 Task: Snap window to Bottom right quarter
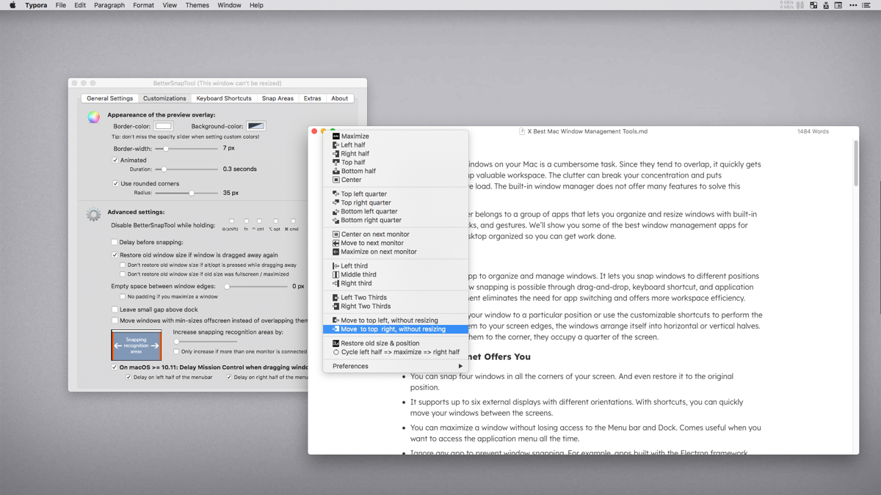395,220
